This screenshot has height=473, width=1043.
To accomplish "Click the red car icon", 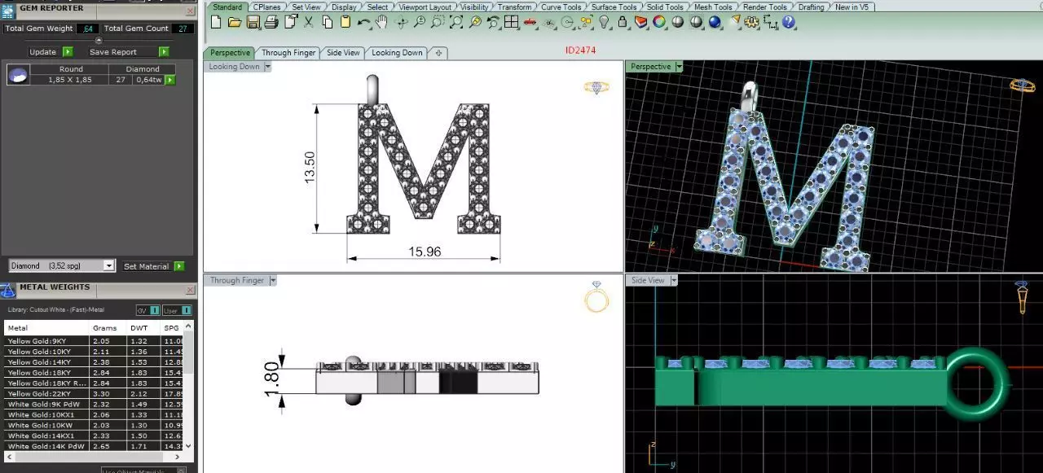I will tap(530, 22).
